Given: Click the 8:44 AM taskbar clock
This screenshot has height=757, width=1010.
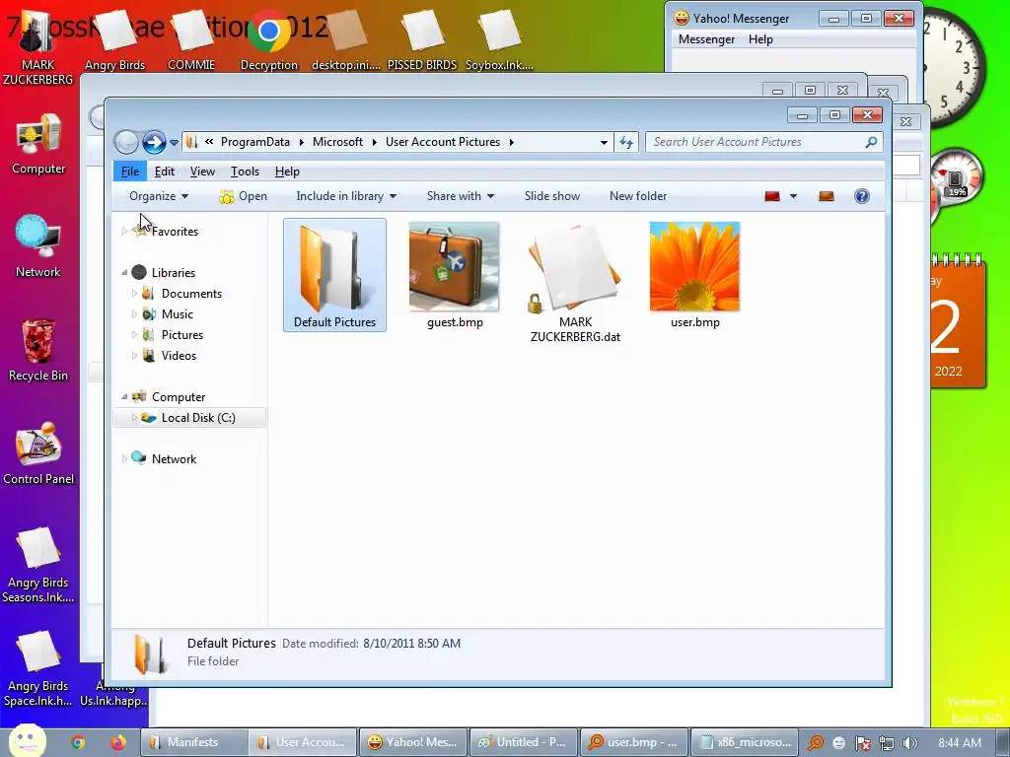Looking at the screenshot, I should [959, 743].
